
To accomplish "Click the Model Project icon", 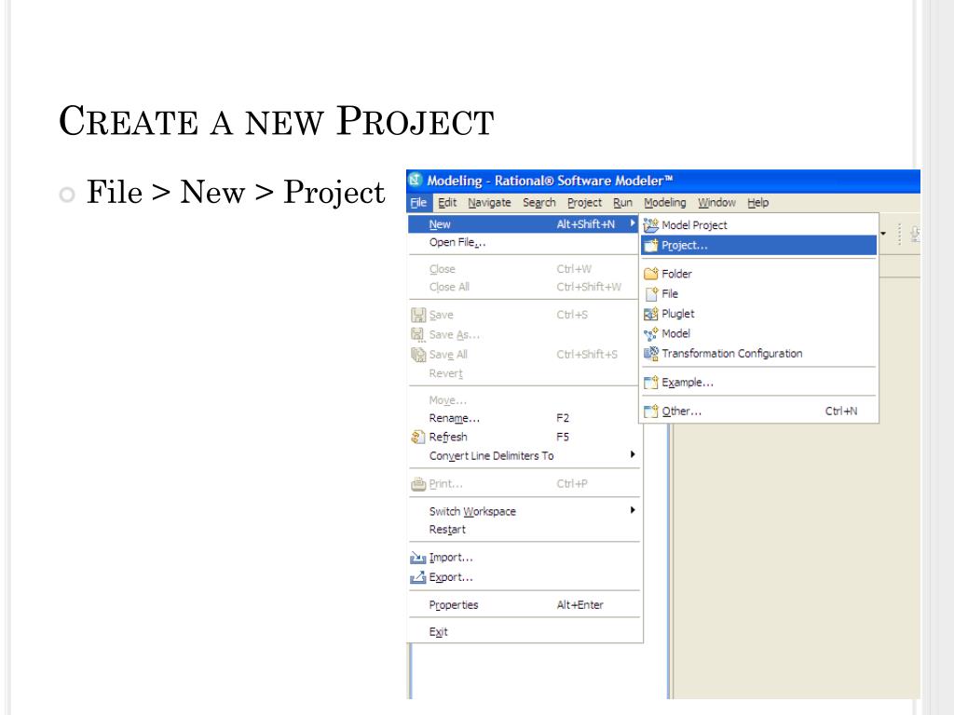I will 651,225.
